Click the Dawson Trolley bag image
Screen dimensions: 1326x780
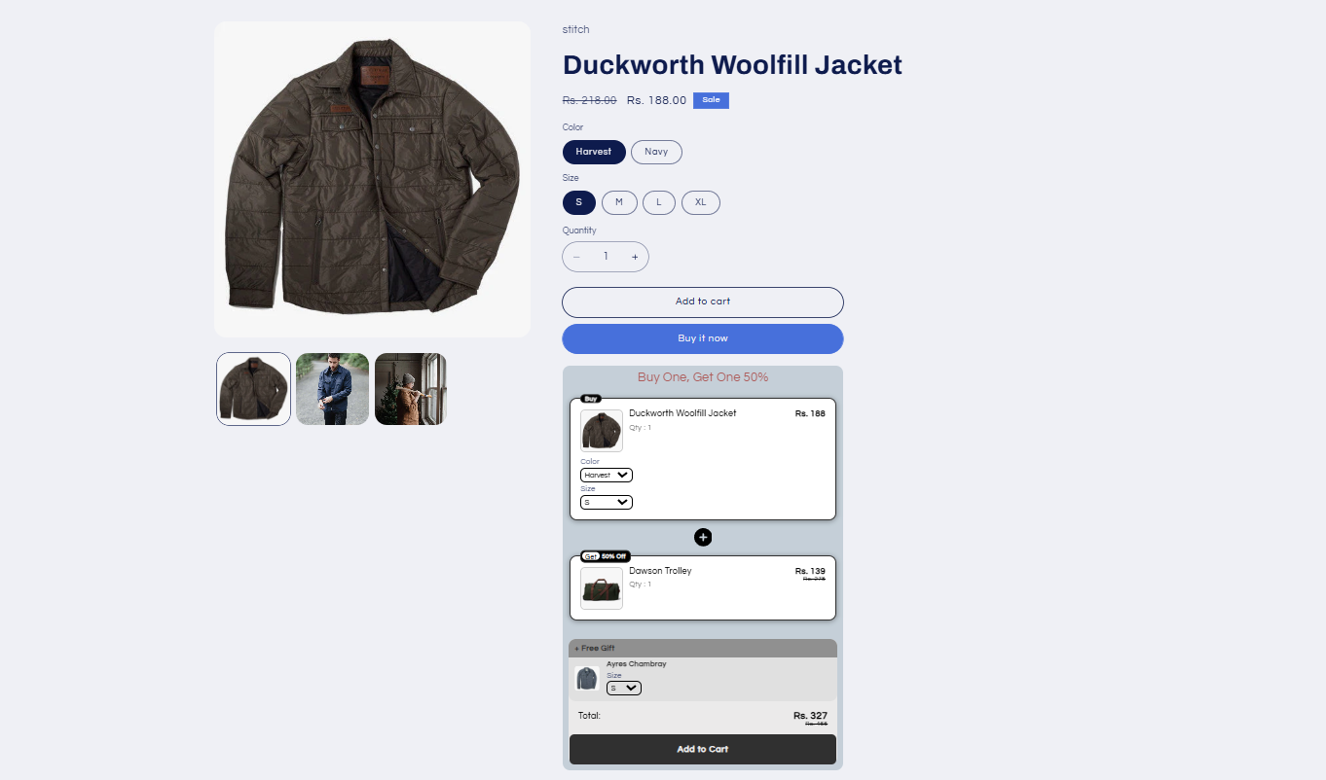[x=602, y=588]
